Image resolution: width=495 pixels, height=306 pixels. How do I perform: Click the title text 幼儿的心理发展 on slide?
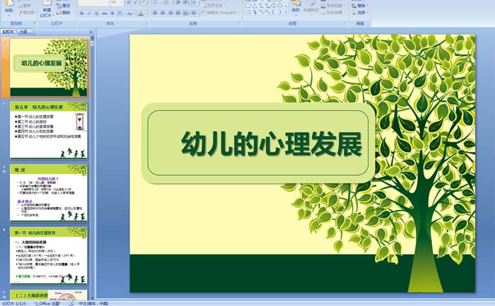point(272,144)
